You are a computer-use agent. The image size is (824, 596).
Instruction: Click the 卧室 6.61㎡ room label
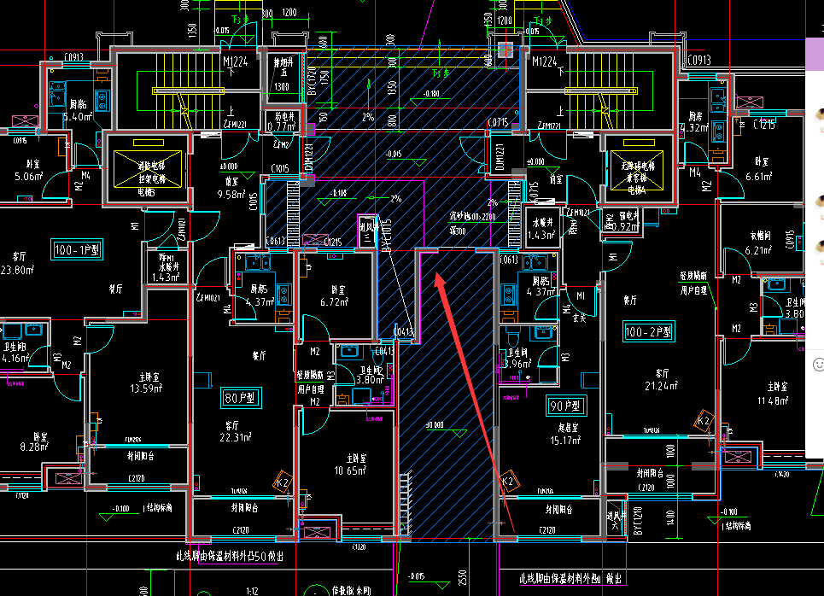[759, 169]
